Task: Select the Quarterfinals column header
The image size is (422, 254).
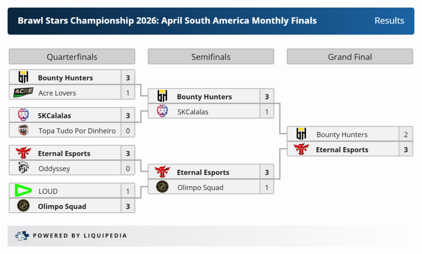Action: point(72,57)
